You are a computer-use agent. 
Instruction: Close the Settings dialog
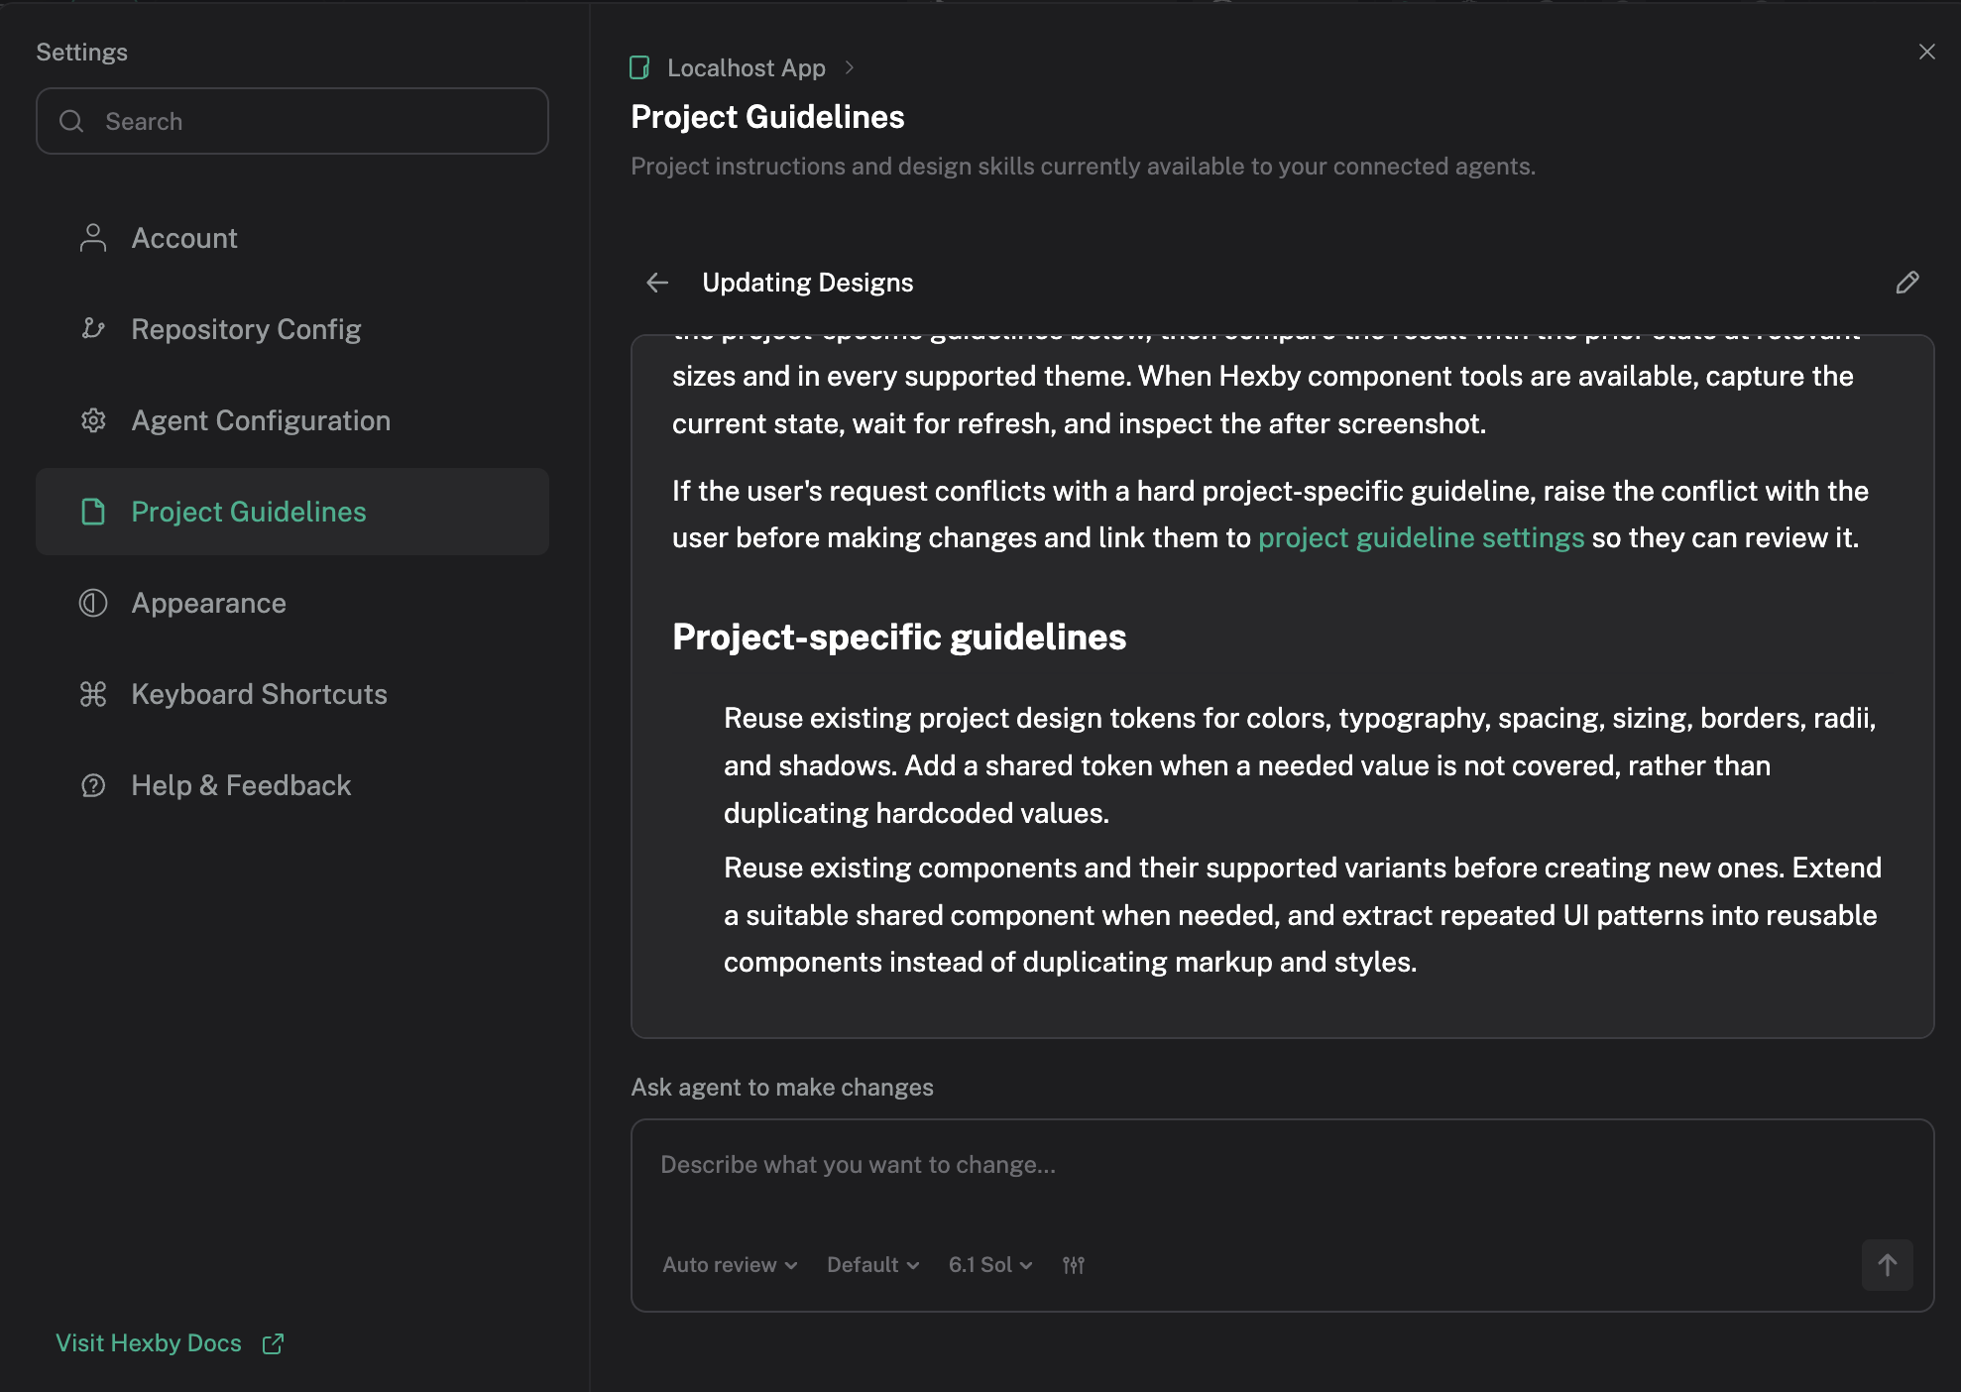(x=1926, y=52)
